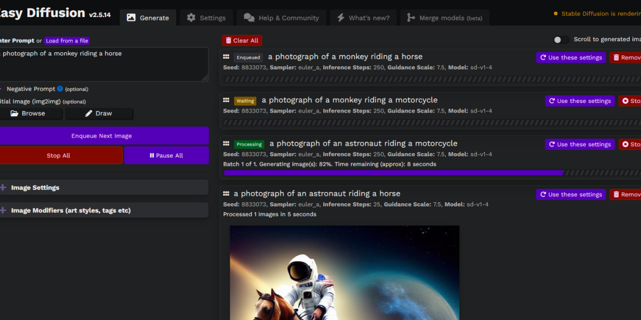Toggle the Scroll to generated image switch
The height and width of the screenshot is (320, 641).
tap(561, 39)
